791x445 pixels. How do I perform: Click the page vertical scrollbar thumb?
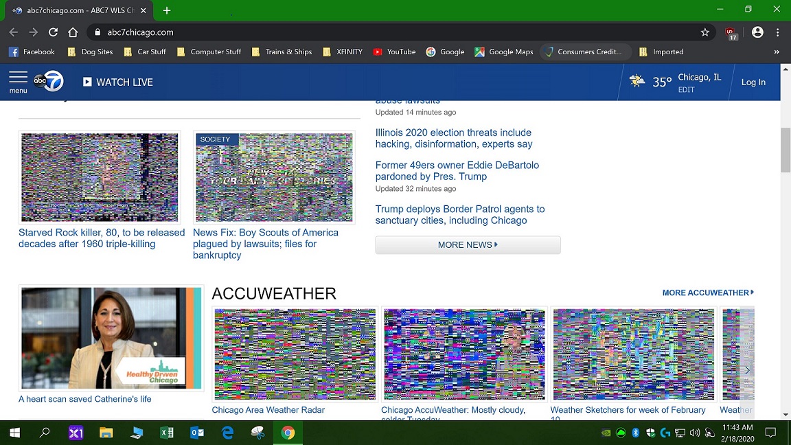(786, 150)
